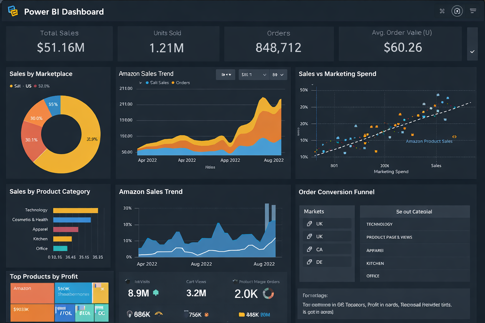
Task: Click the yellow folder icon beside the 445K metric
Action: (242, 314)
